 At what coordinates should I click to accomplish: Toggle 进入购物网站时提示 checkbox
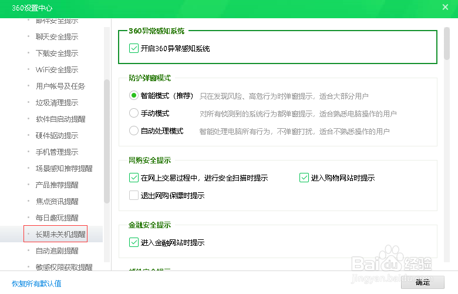pos(304,178)
